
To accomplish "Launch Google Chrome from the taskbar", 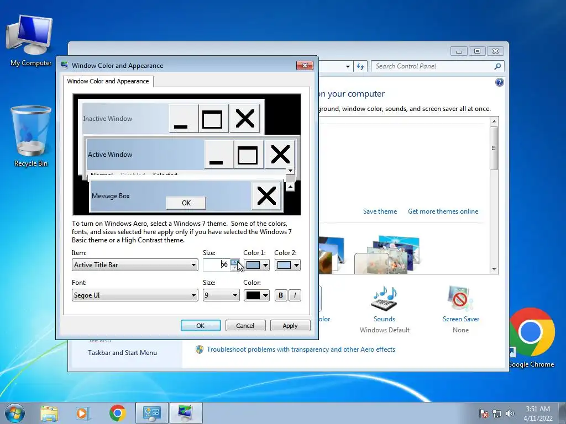I will click(x=118, y=413).
